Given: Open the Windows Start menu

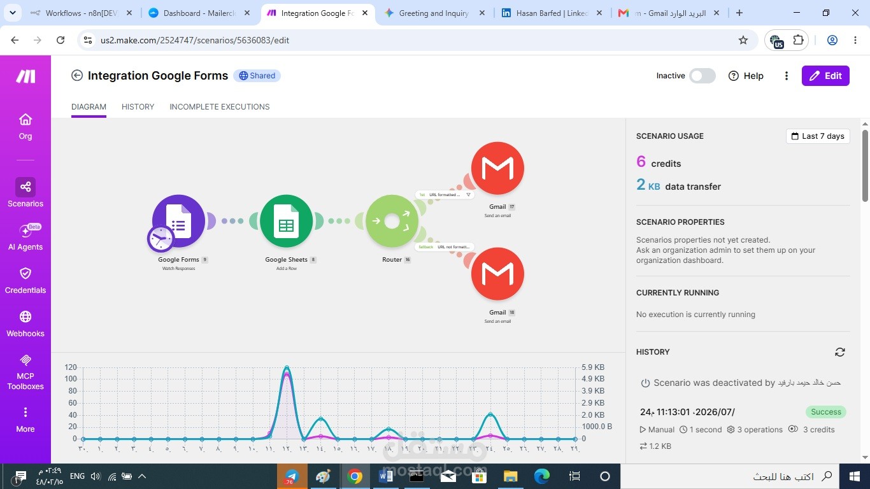Looking at the screenshot, I should coord(855,476).
